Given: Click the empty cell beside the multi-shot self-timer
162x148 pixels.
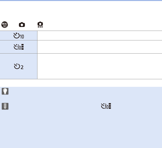Looking at the screenshot, I should (100, 47).
